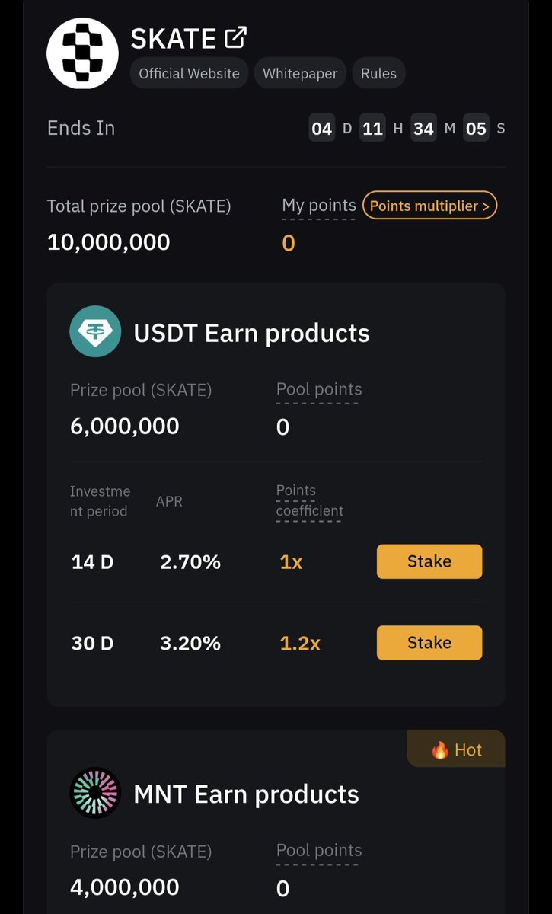Tap the MNT Earn products heading
The height and width of the screenshot is (914, 552).
[246, 794]
